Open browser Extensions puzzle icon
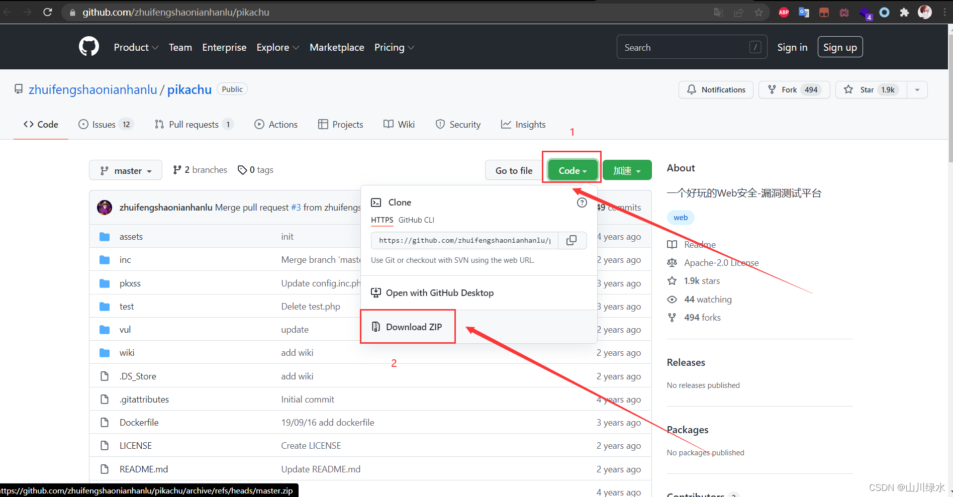Viewport: 953px width, 497px height. [904, 13]
